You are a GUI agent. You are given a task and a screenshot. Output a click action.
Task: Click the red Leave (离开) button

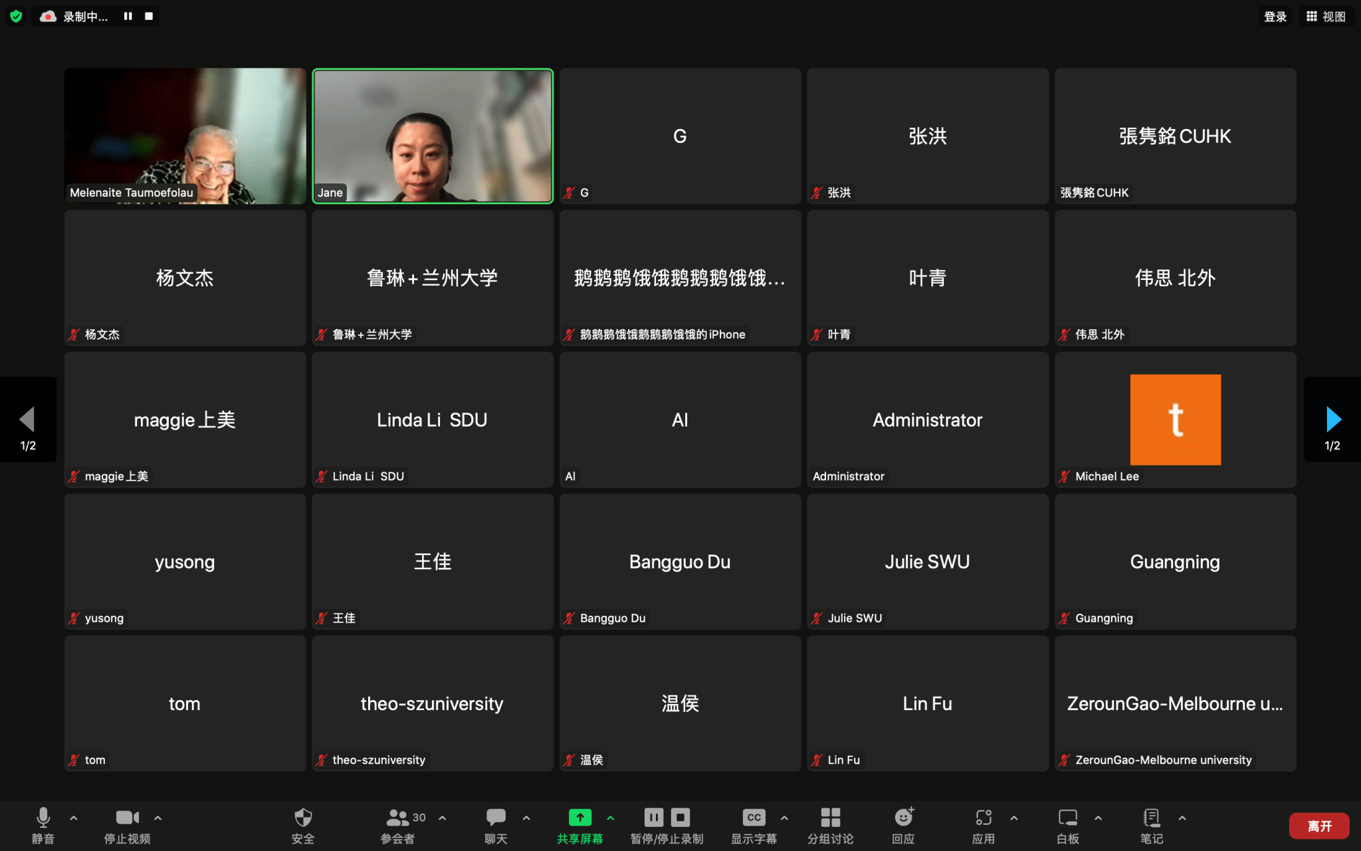tap(1318, 826)
